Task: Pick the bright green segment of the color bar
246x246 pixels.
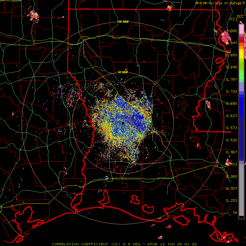Action: click(x=241, y=75)
